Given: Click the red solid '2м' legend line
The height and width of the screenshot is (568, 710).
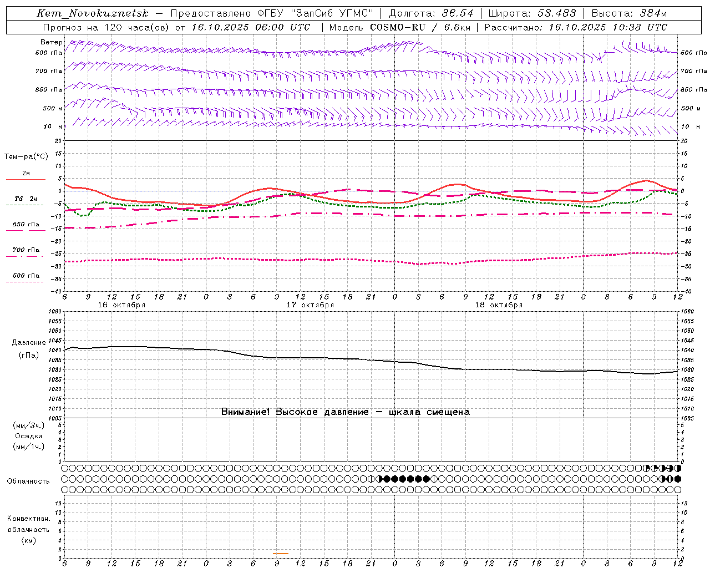Looking at the screenshot, I should 26,179.
